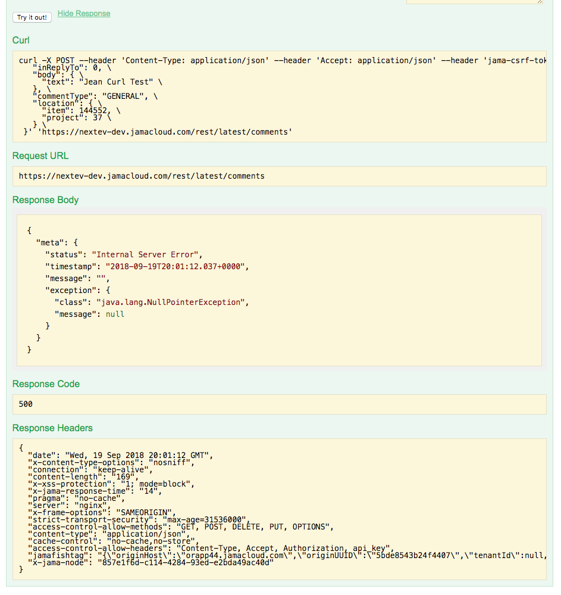
Task: Click the "item": 144552 line
Action: [81, 111]
